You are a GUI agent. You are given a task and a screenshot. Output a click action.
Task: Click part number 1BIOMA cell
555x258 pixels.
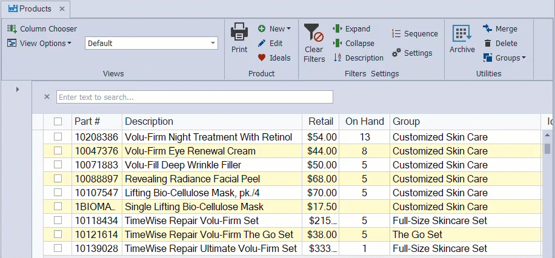tap(97, 207)
